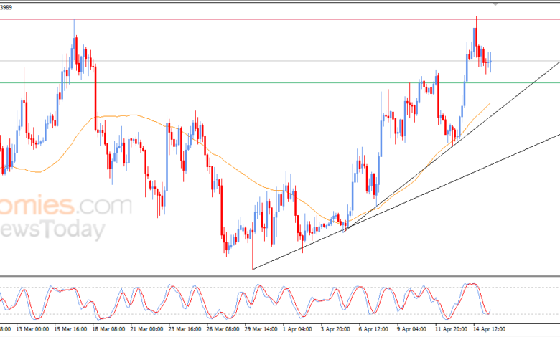Select the orange moving average line
This screenshot has width=560, height=337.
click(129, 115)
